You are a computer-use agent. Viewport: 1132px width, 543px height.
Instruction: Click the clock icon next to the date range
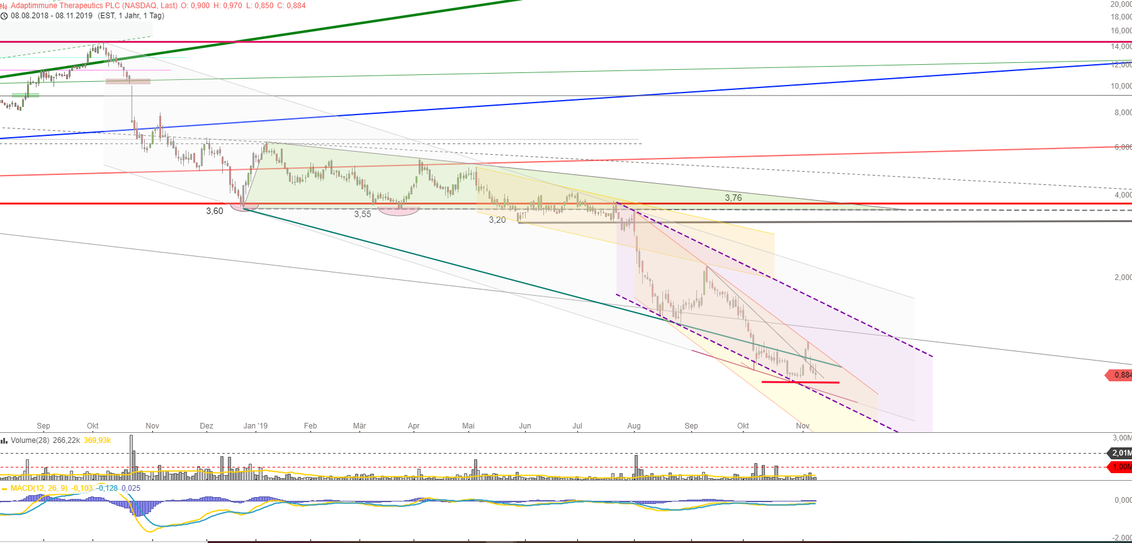pyautogui.click(x=4, y=16)
